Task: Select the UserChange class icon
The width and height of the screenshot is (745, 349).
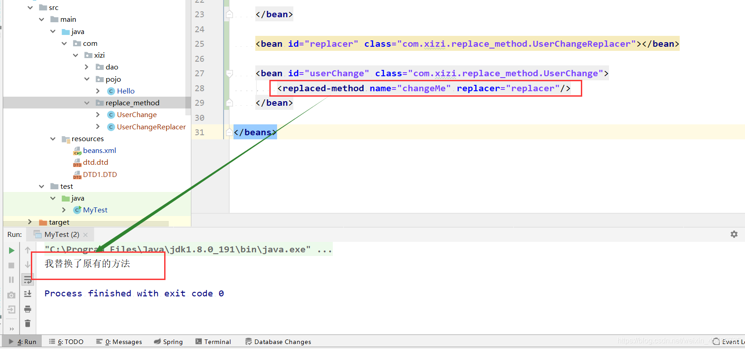Action: pyautogui.click(x=111, y=115)
